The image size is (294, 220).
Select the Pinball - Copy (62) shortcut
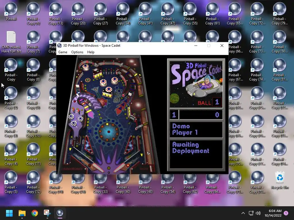(190, 184)
